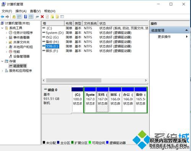Open the 查看(V) menu

(x=35, y=11)
